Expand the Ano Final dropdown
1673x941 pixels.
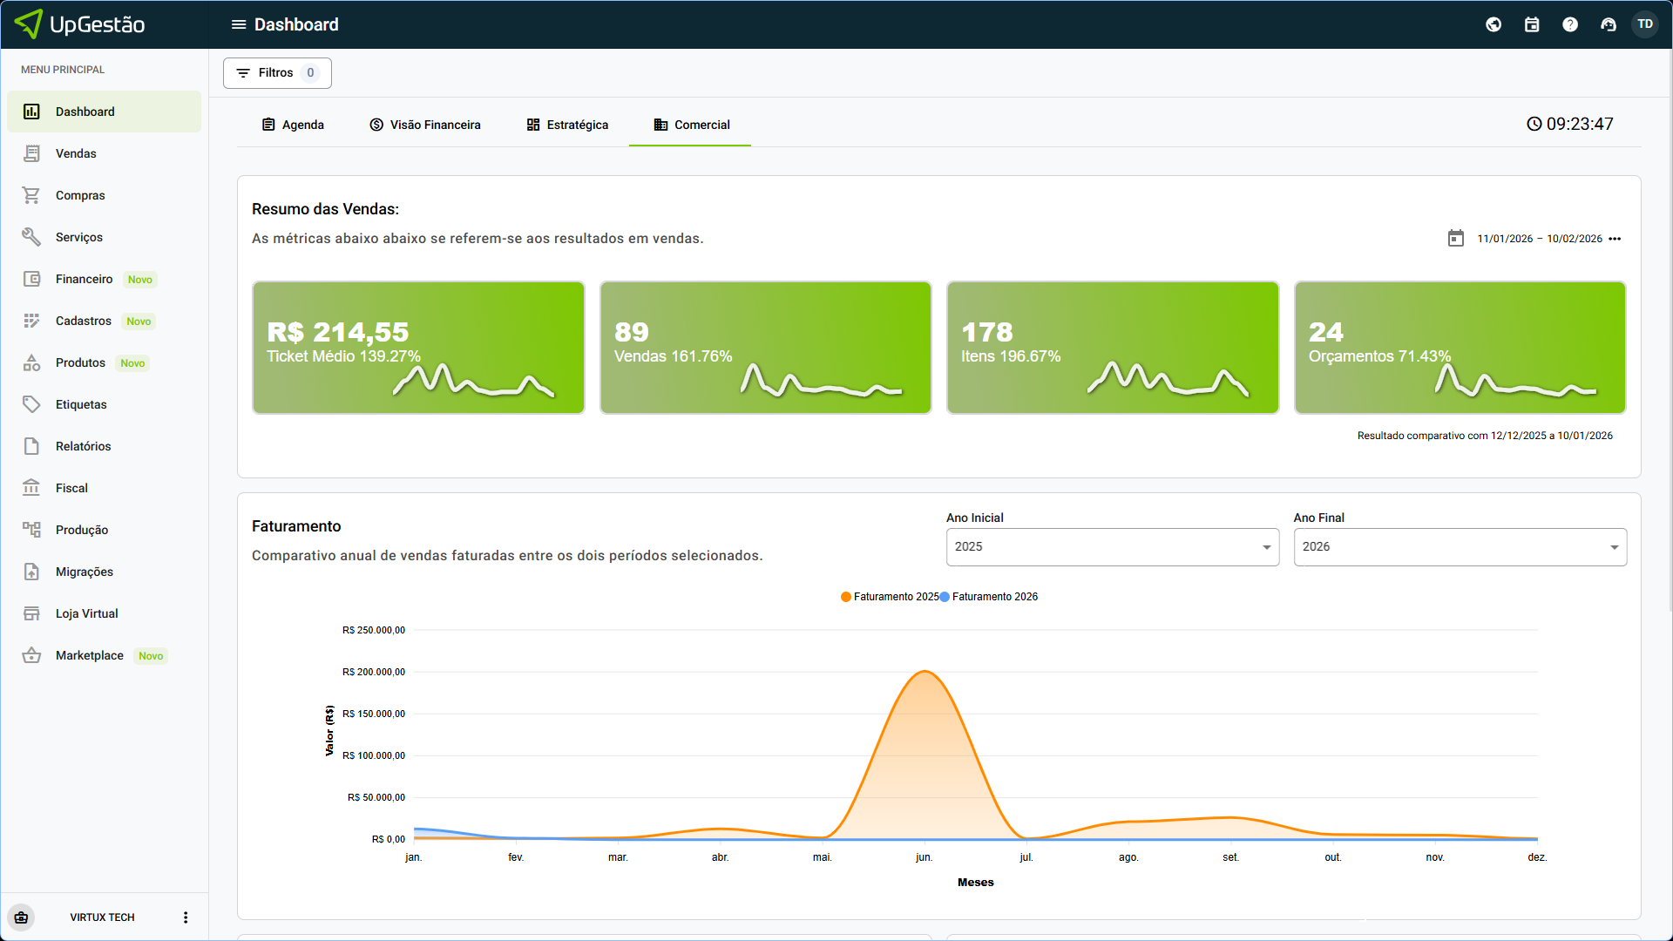(x=1460, y=547)
